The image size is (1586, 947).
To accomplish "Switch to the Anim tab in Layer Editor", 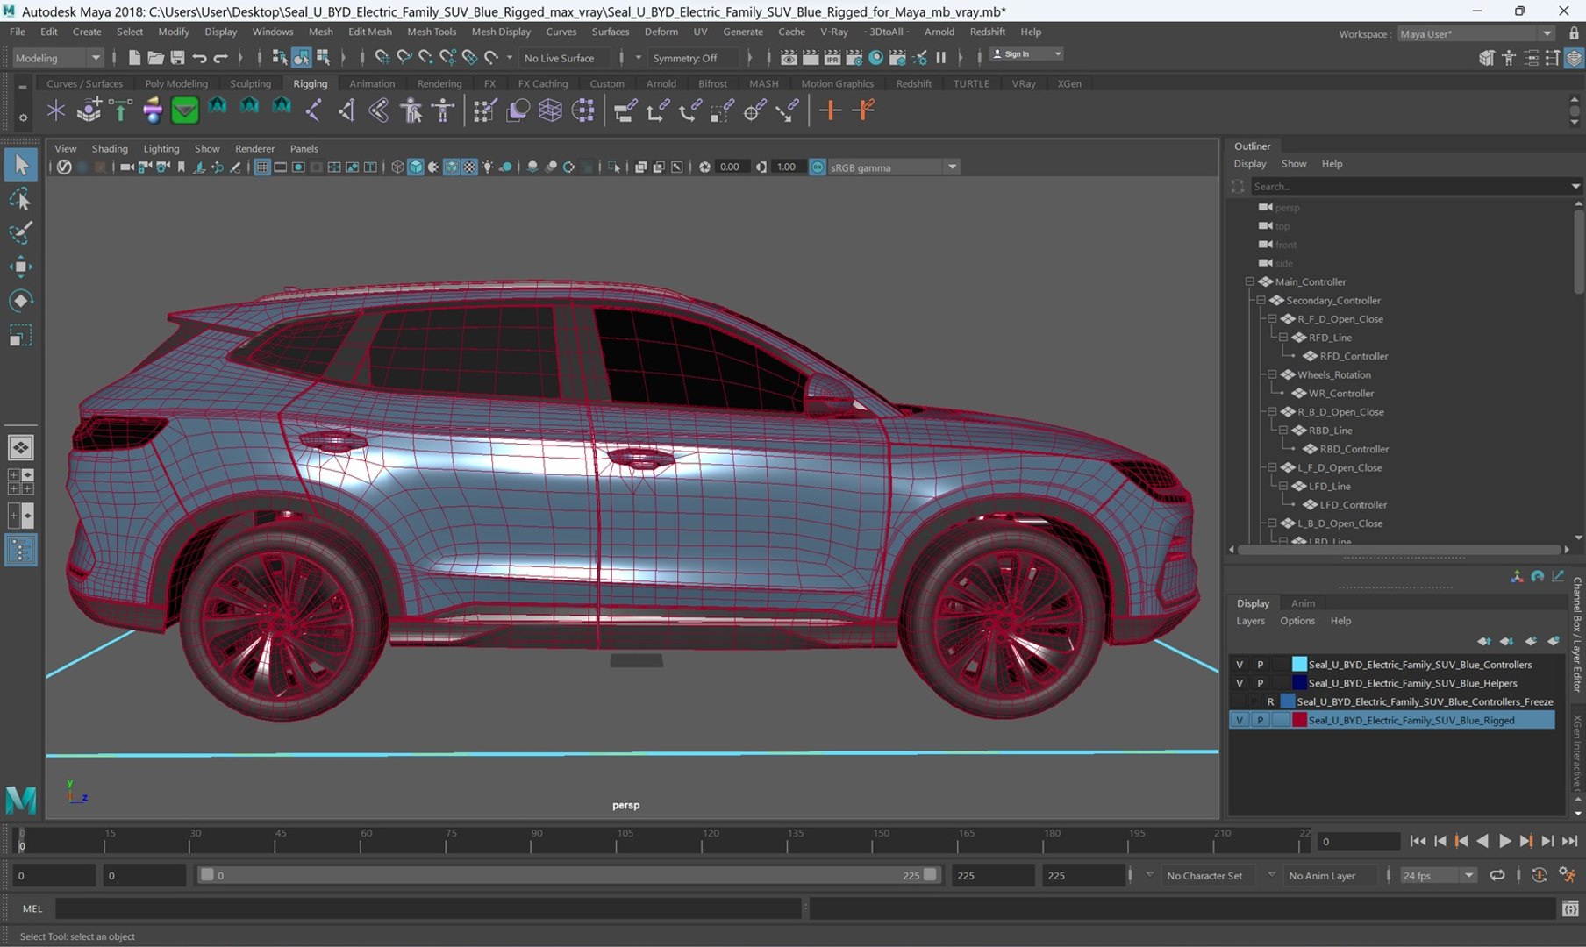I will click(x=1303, y=603).
